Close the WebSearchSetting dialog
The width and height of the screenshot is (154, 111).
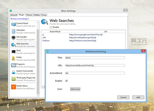click(x=143, y=51)
